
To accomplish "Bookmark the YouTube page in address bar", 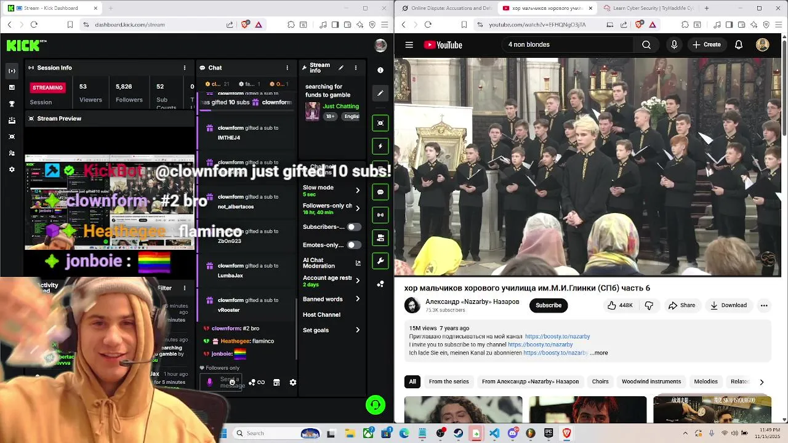I will [464, 25].
